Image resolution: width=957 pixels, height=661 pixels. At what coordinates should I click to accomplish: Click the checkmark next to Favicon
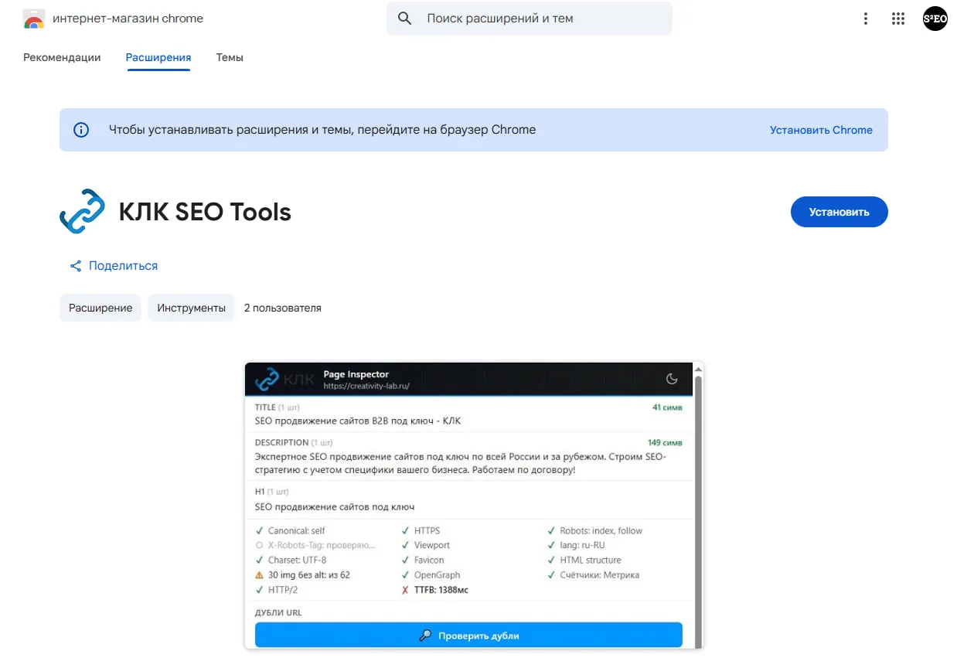406,560
